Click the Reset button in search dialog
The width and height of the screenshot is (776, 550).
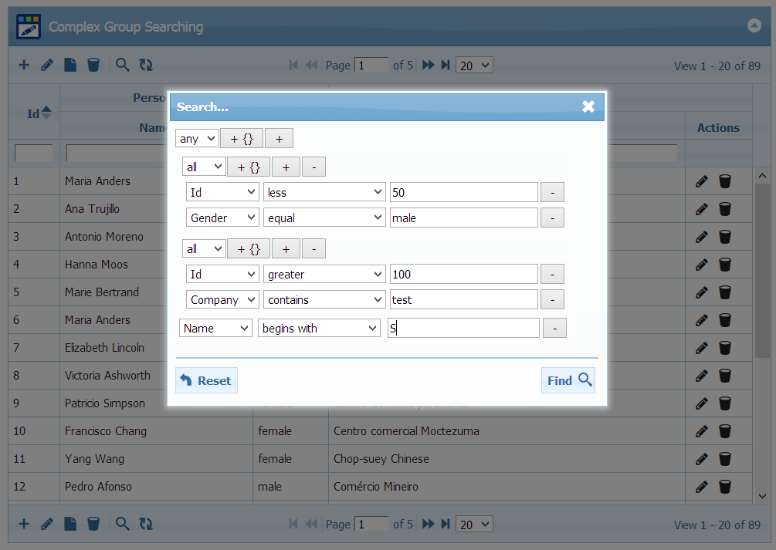point(206,380)
